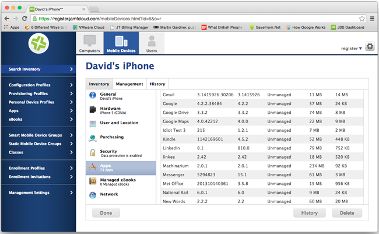The image size is (379, 234).
Task: Click the Met Office app name
Action: point(173,184)
